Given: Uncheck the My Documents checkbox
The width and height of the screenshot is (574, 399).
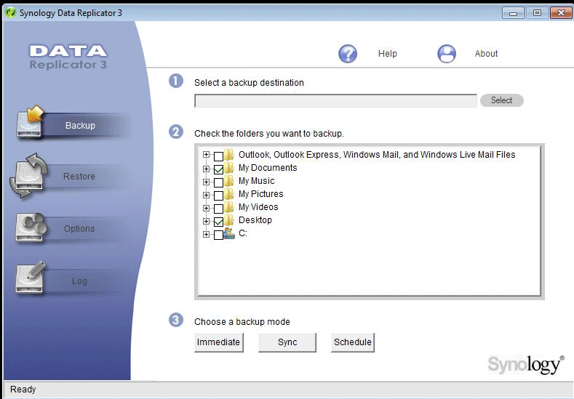Looking at the screenshot, I should [218, 169].
